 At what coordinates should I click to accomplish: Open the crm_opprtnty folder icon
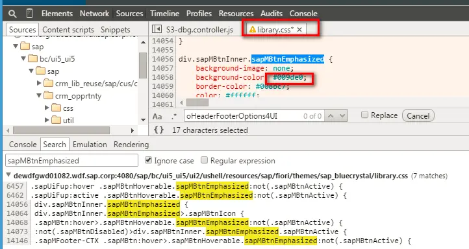coord(49,95)
